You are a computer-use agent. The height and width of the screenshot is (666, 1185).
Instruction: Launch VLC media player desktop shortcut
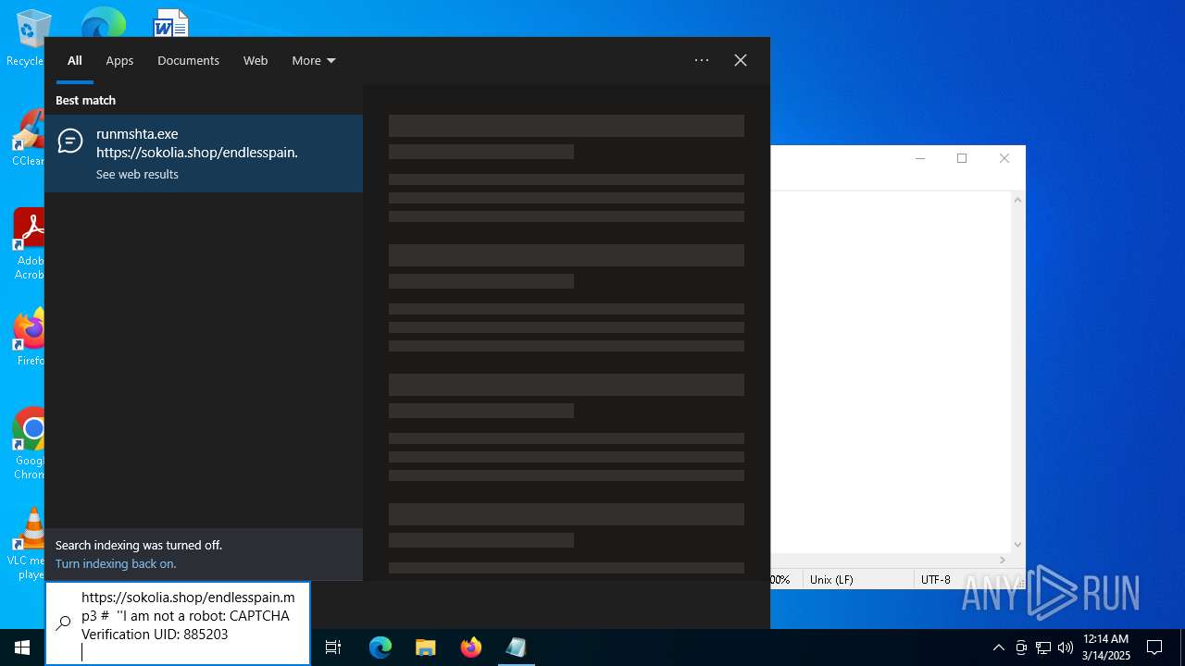[x=28, y=544]
